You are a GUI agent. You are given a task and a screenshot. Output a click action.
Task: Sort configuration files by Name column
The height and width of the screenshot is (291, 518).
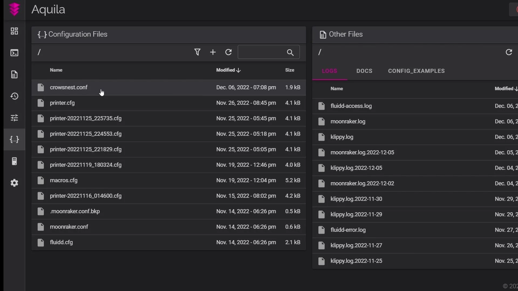pos(56,70)
